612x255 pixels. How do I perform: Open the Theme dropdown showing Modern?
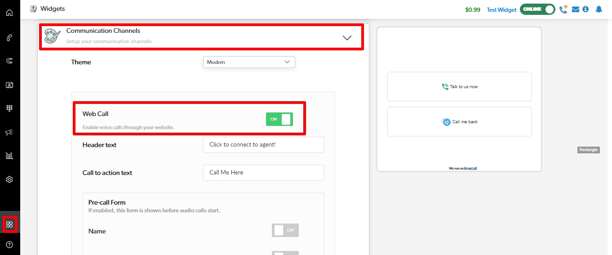click(x=249, y=62)
